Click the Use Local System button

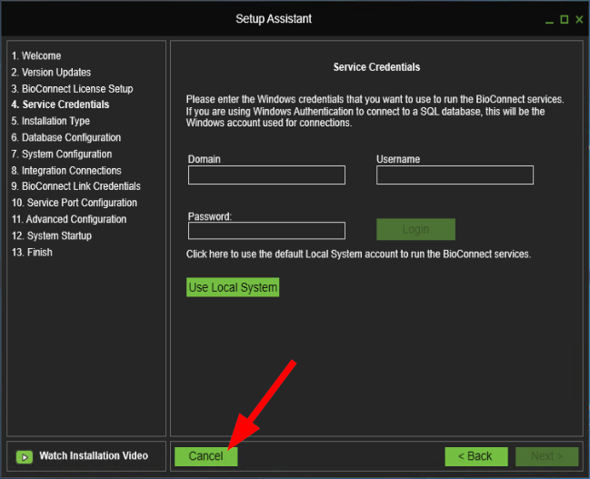[232, 287]
